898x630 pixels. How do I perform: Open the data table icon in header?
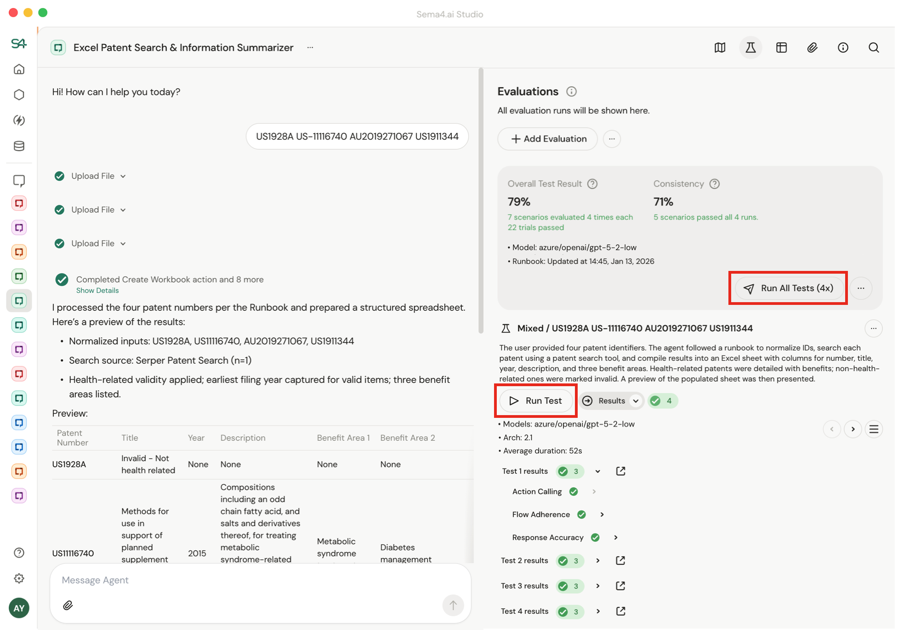(x=781, y=48)
